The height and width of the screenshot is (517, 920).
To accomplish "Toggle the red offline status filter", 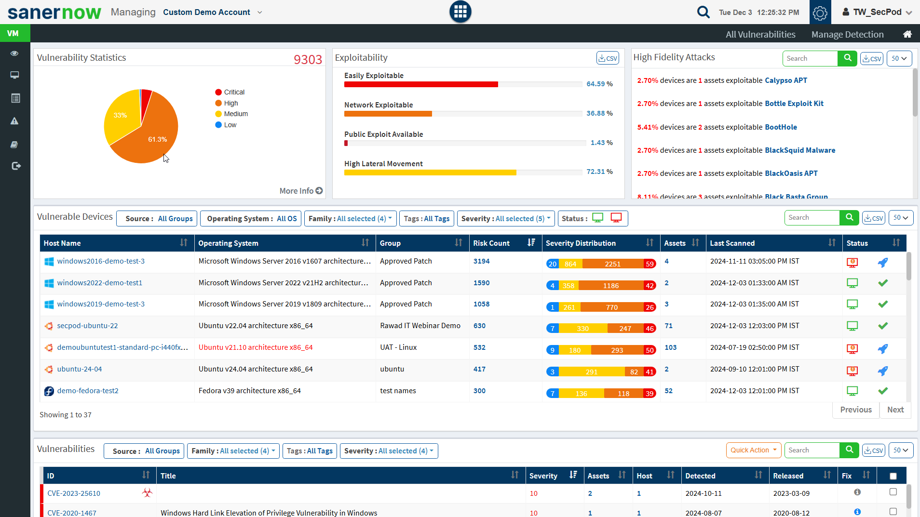I will (616, 218).
